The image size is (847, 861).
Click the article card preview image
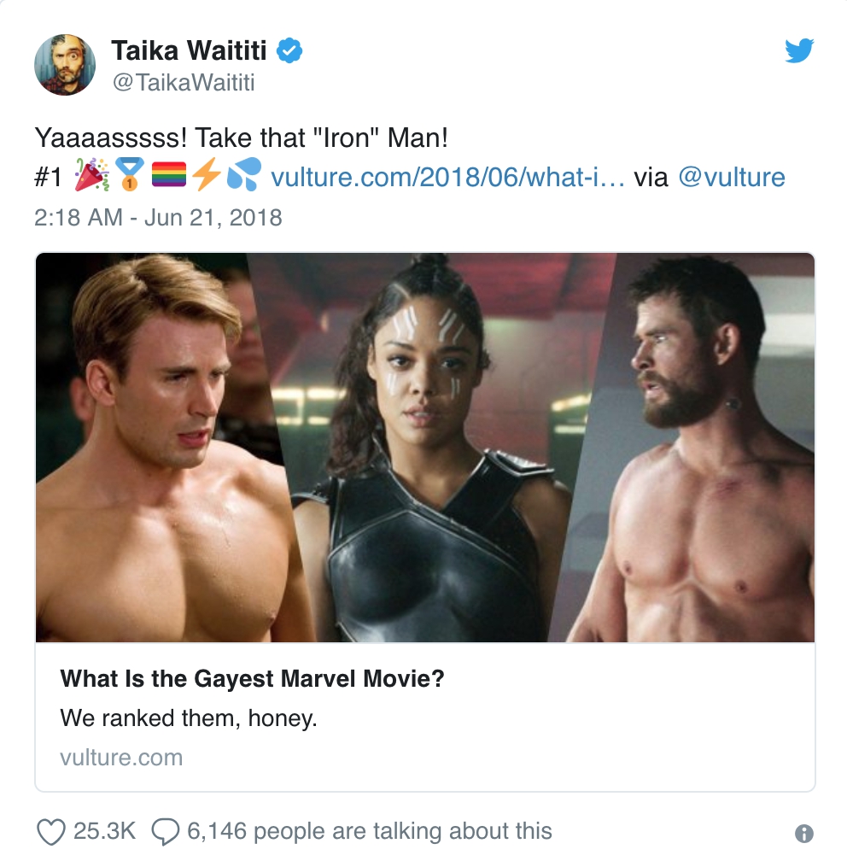[425, 448]
